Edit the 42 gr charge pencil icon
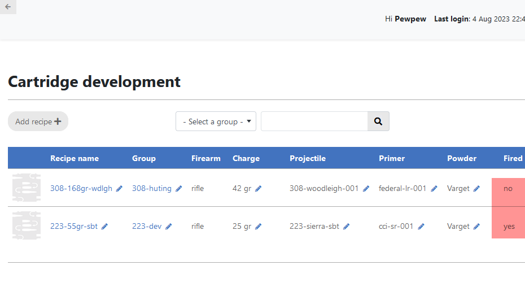 [x=259, y=189]
